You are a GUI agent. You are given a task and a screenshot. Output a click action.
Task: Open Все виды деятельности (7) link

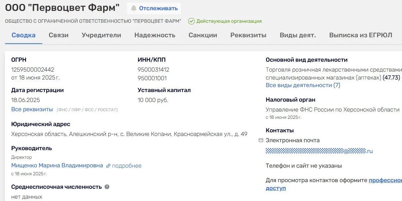(303, 85)
